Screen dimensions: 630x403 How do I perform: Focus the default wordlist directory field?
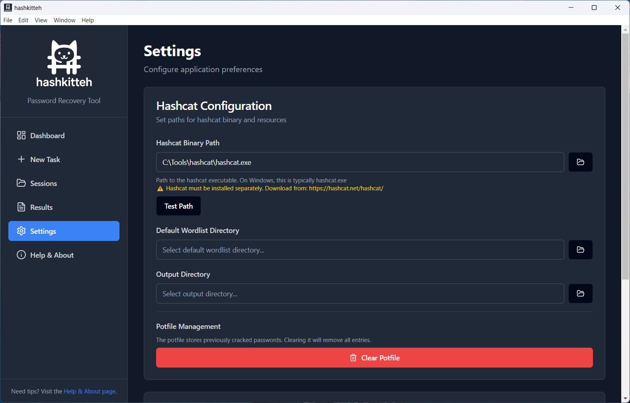360,250
